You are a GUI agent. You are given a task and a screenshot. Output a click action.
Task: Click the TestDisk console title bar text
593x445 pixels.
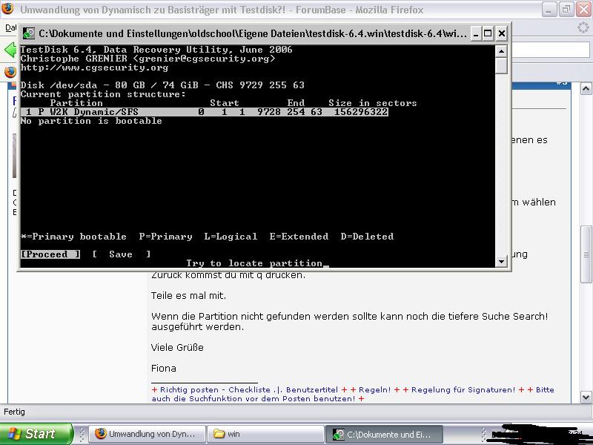[252, 33]
